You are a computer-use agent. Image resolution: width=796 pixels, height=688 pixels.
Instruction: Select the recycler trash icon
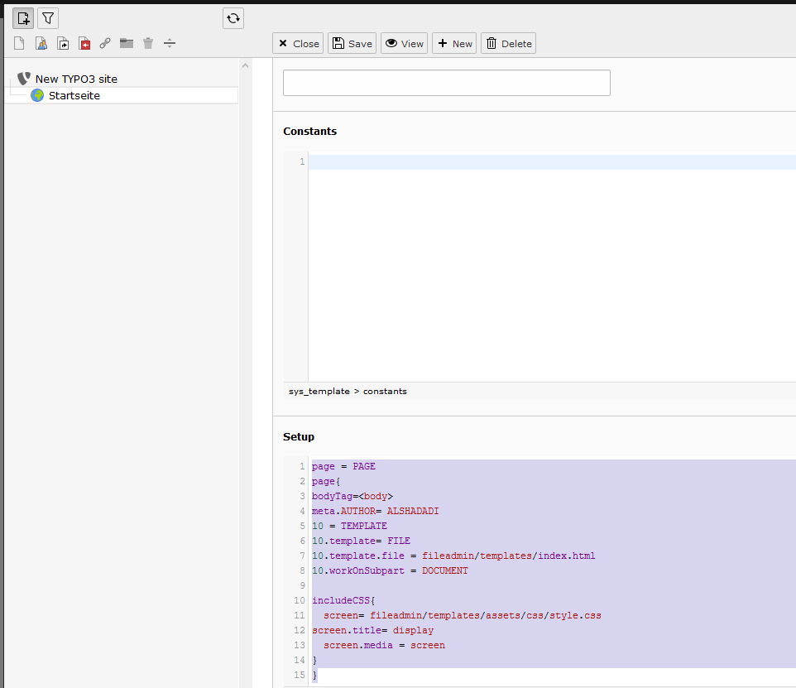[x=148, y=43]
